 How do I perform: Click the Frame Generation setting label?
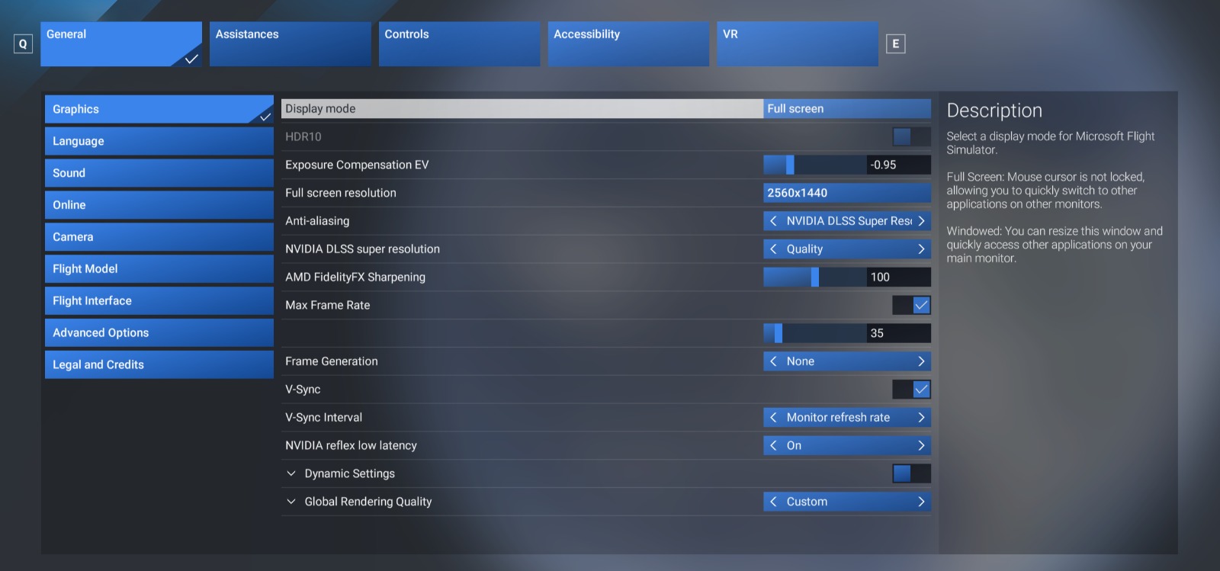tap(332, 361)
